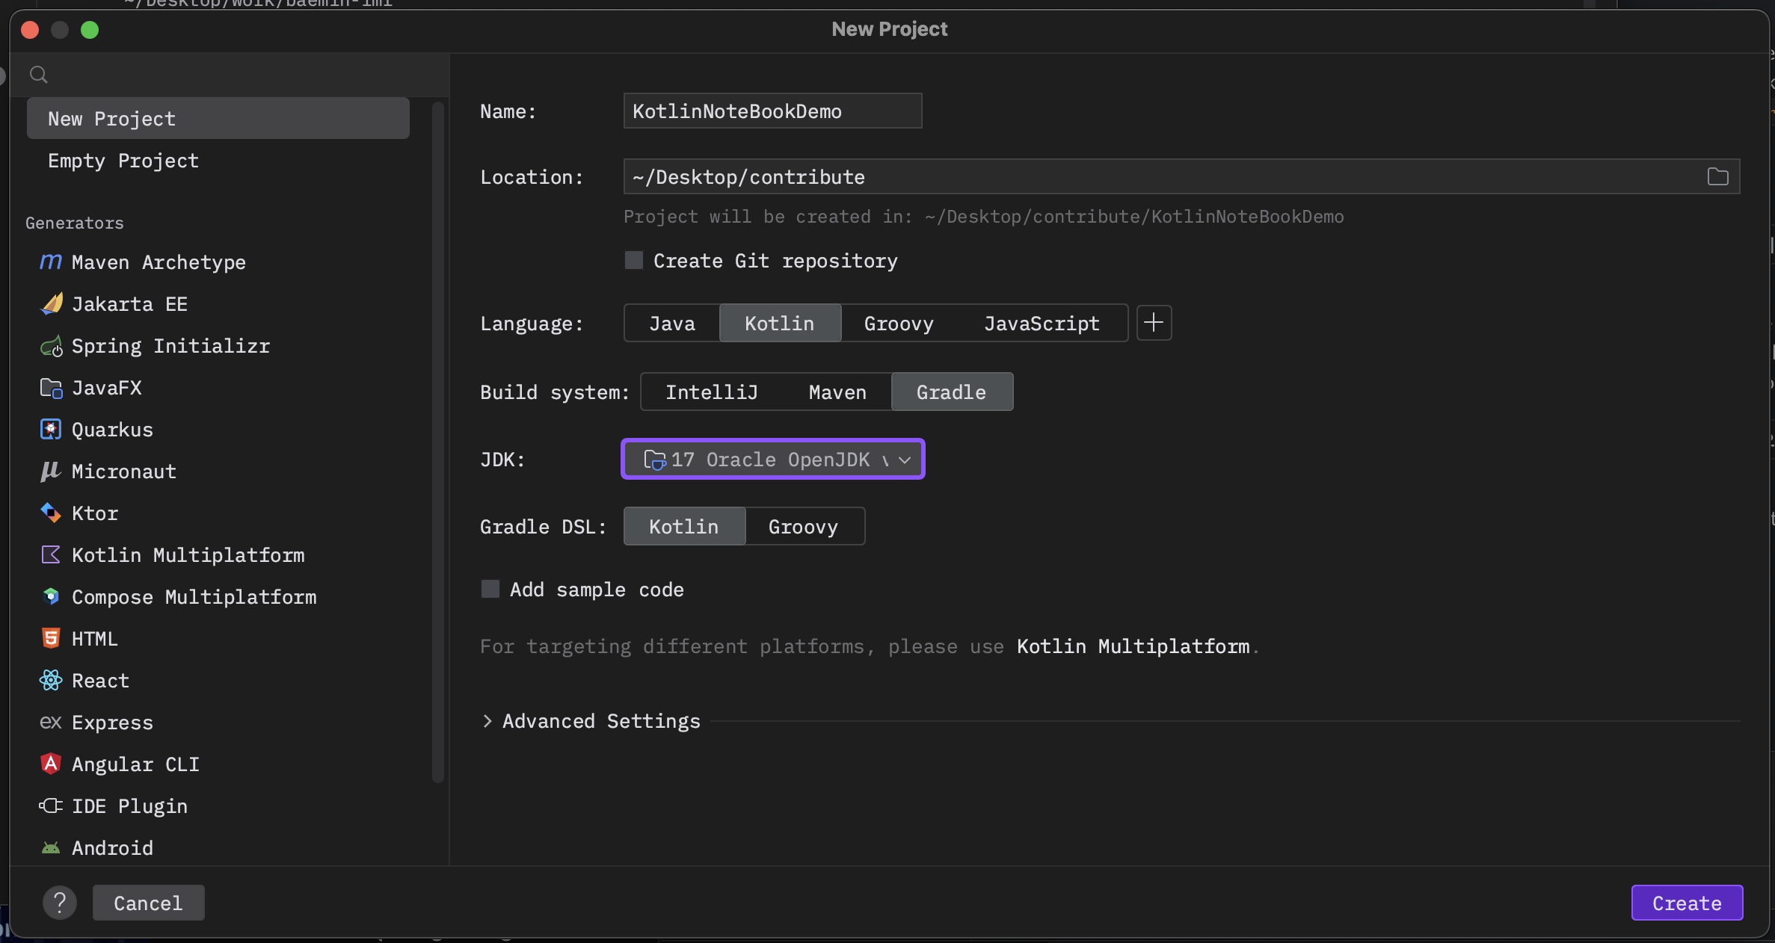Open the JDK dropdown
Image resolution: width=1775 pixels, height=943 pixels.
coord(772,460)
